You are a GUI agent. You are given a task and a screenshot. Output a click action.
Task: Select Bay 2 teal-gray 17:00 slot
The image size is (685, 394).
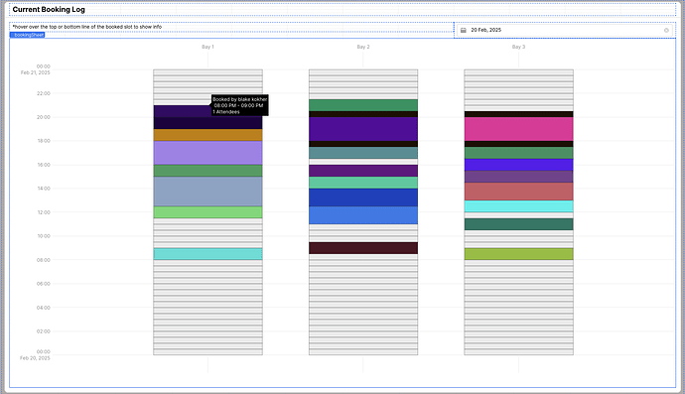tap(363, 153)
